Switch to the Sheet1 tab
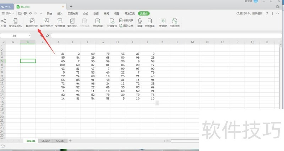This screenshot has width=284, height=151. click(31, 141)
